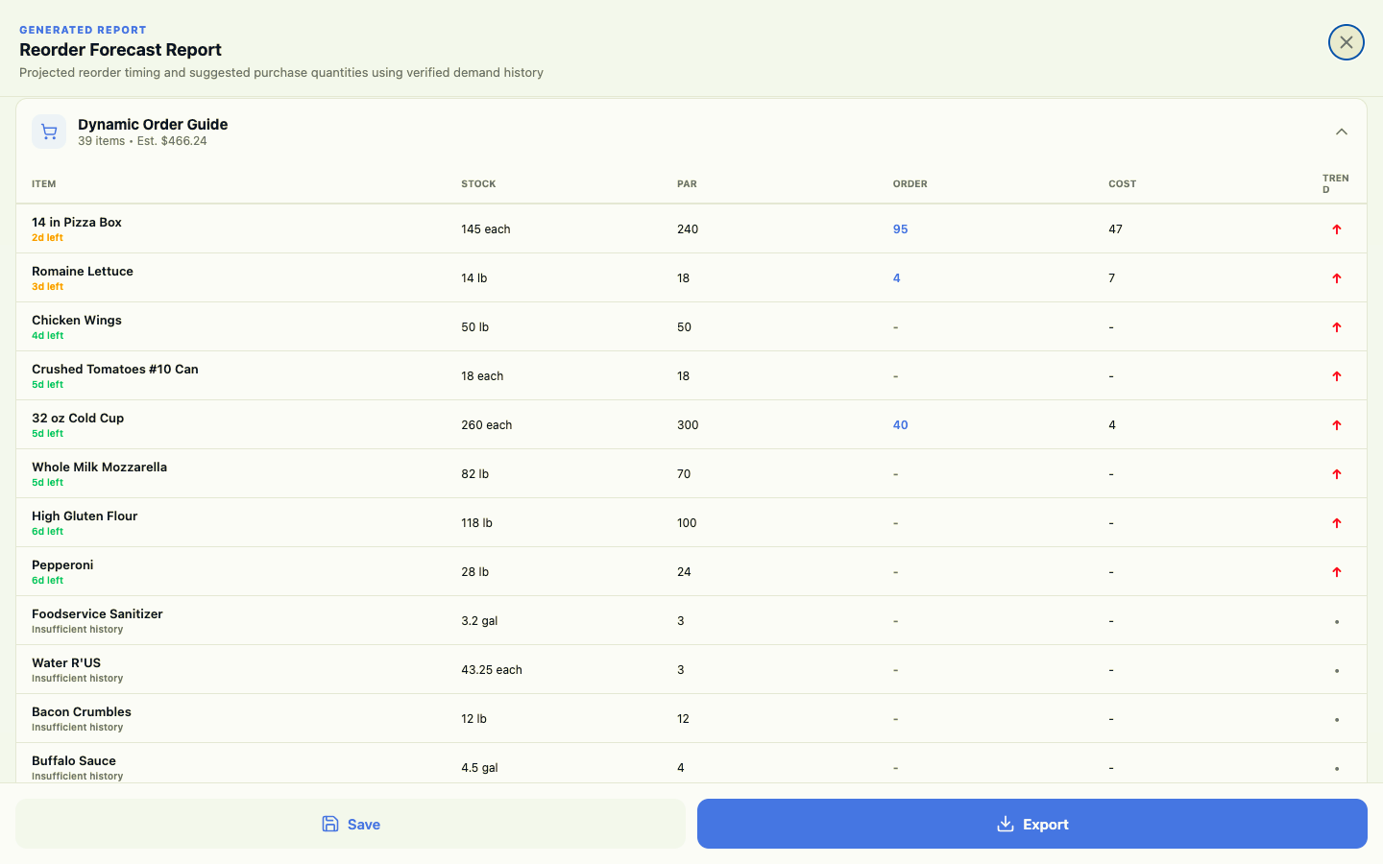Click the order quantity 95 for Pizza Box
1383x864 pixels.
click(x=900, y=229)
